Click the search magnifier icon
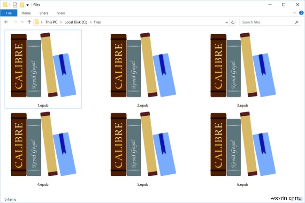 tap(297, 22)
